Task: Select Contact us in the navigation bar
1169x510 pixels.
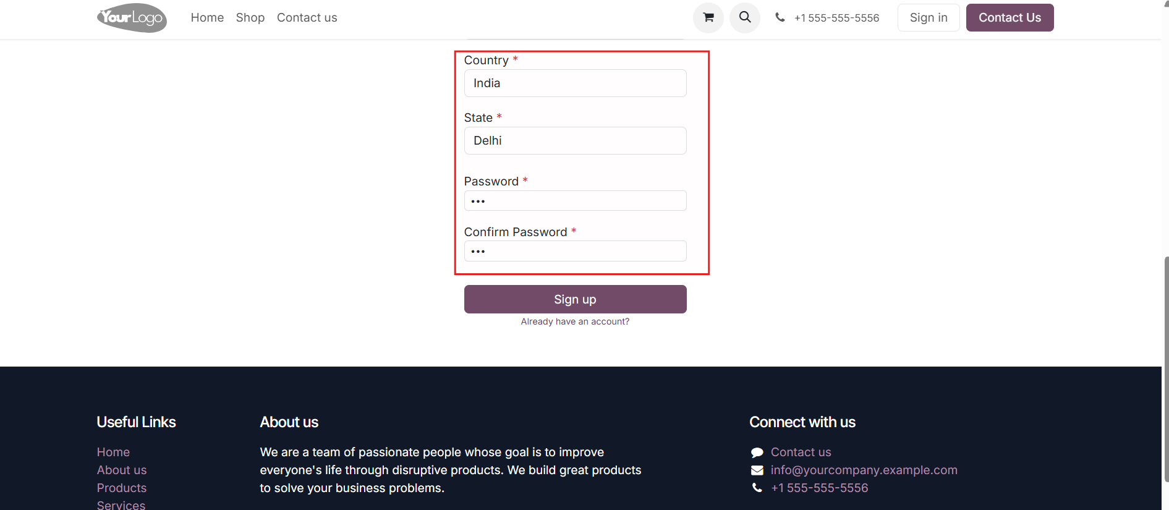Action: tap(307, 18)
